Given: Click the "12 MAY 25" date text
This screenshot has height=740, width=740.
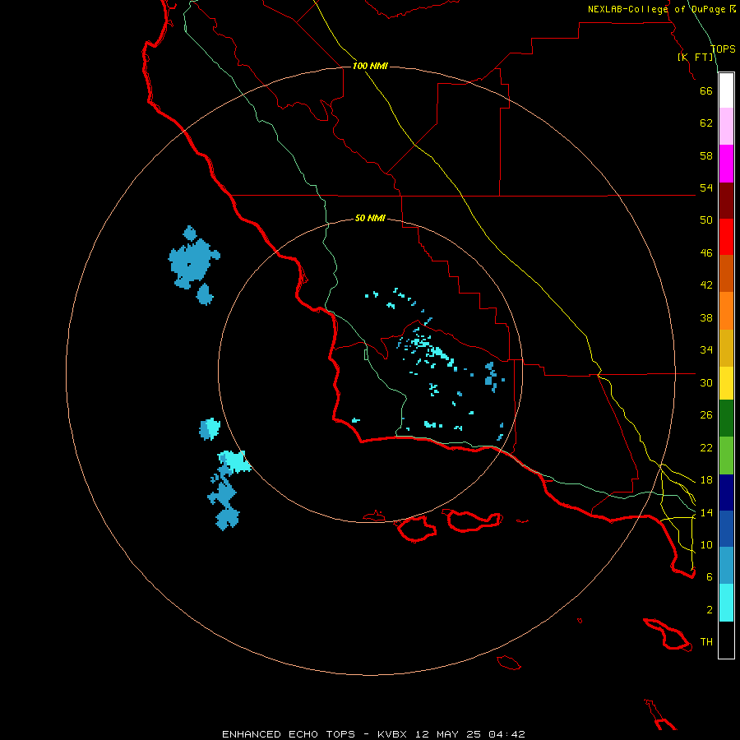Looking at the screenshot, I should 448,734.
